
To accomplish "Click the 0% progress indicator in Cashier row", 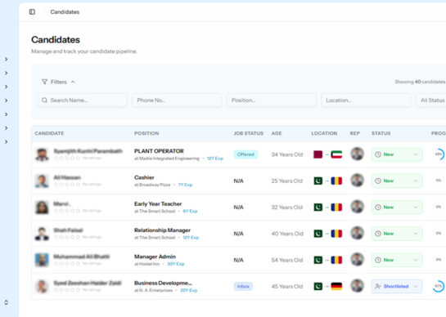I will (439, 181).
